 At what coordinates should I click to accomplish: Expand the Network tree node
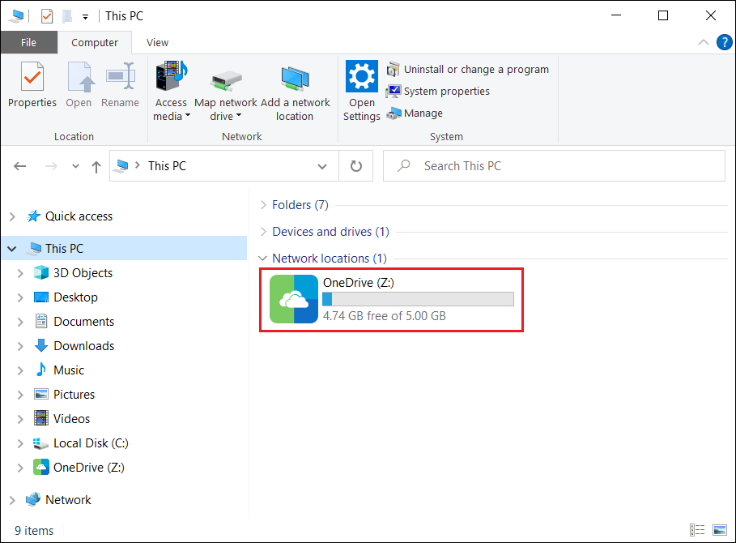click(12, 500)
